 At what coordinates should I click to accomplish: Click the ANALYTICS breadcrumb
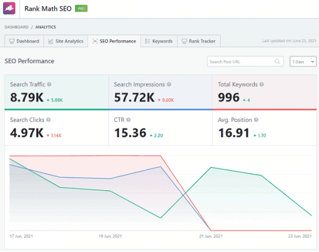click(x=45, y=27)
